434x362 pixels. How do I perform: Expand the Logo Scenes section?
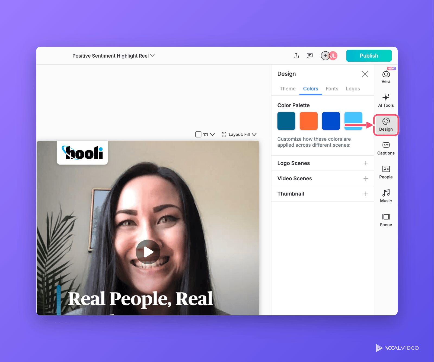point(323,163)
